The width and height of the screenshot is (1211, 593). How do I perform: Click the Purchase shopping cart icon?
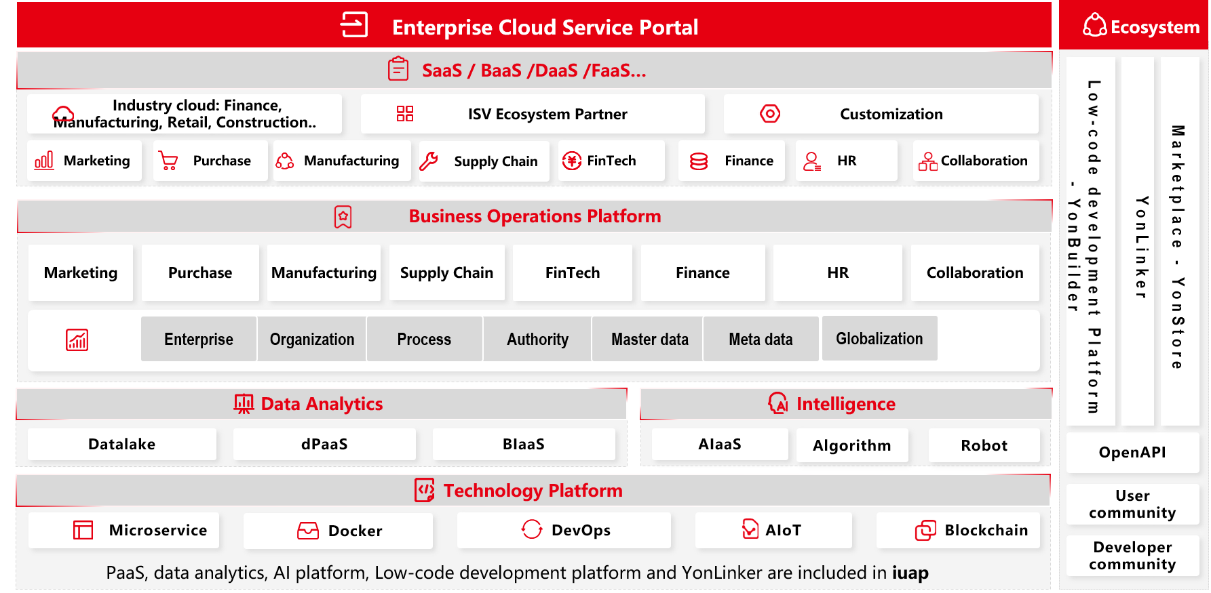(x=168, y=161)
